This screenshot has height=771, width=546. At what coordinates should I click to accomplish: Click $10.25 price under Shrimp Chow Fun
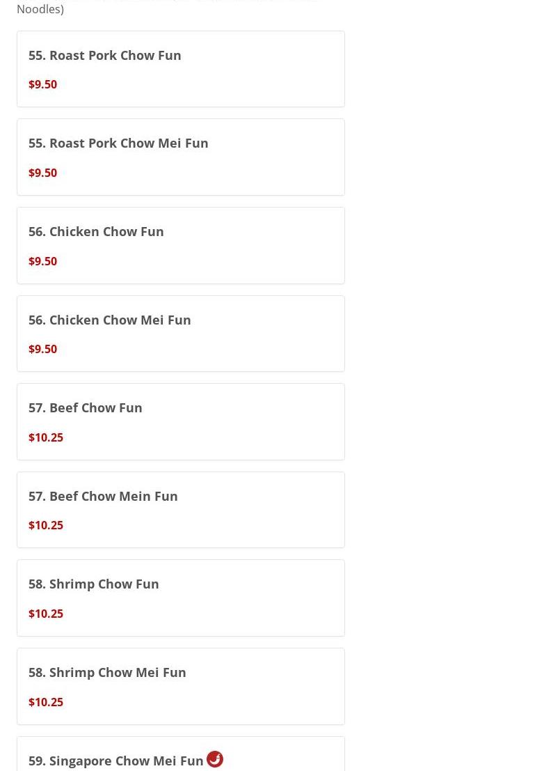(x=46, y=614)
